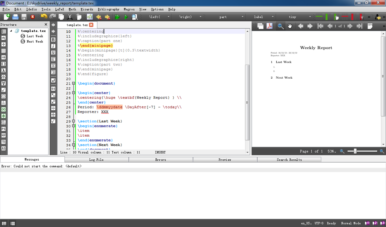
Task: Click the New document icon
Action: tap(6, 17)
